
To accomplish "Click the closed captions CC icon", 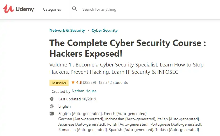I will 51,114.
